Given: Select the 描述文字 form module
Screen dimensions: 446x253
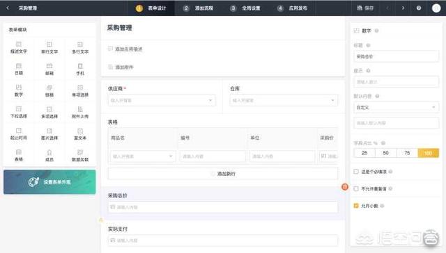Looking at the screenshot, I should (x=19, y=48).
